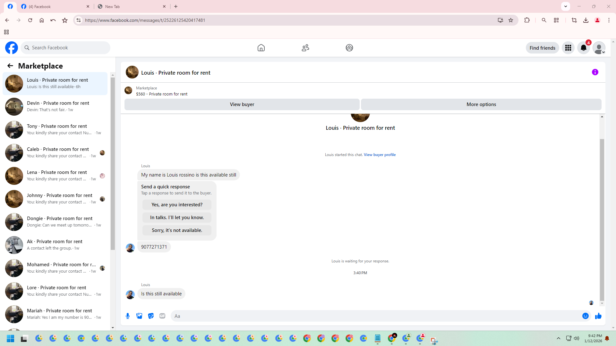Open the GIF picker icon
Viewport: 616px width, 346px height.
tap(162, 316)
